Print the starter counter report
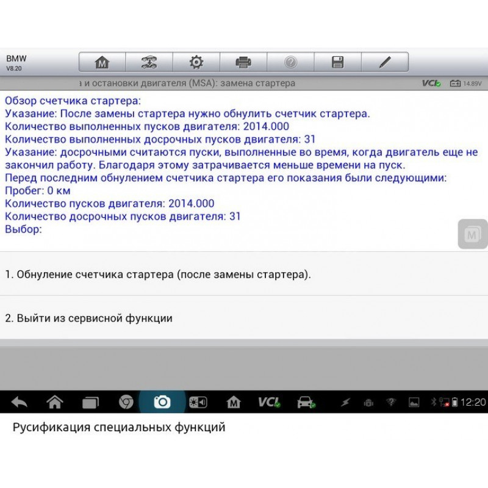The image size is (488, 488). point(243,62)
